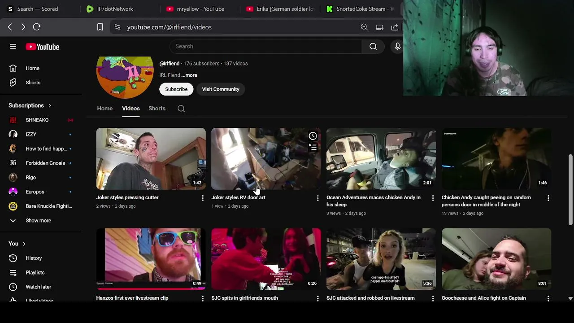Open the SJC attacked and robbed thumbnail

tap(381, 259)
